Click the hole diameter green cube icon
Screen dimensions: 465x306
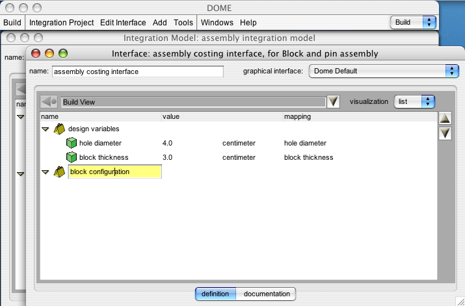71,143
